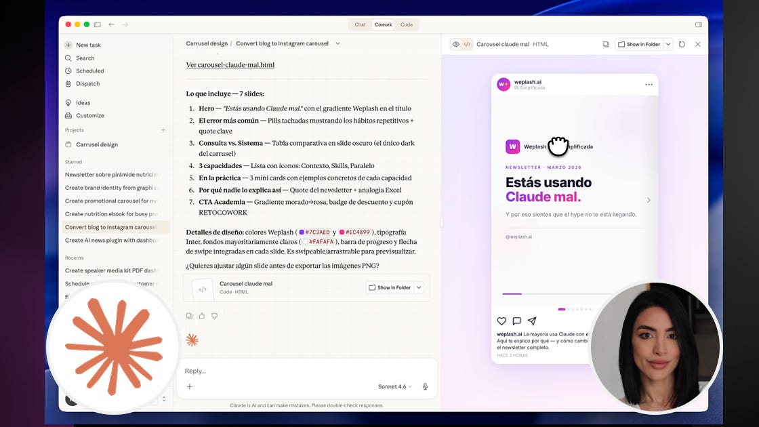Open the Sonnet 4.6 model selector

394,386
